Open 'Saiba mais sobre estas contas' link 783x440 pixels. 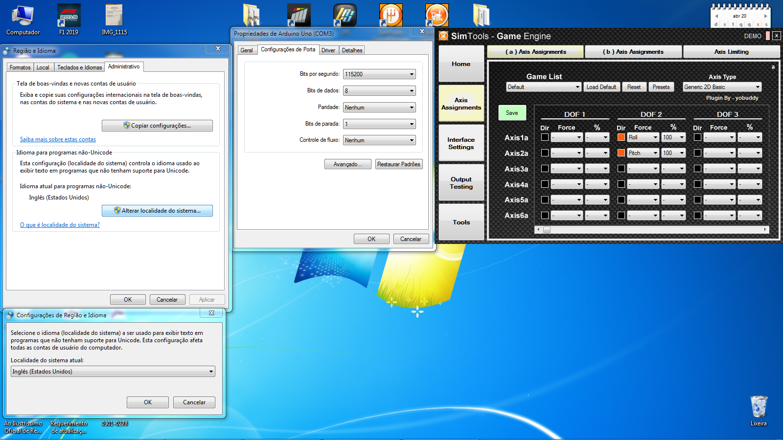58,139
